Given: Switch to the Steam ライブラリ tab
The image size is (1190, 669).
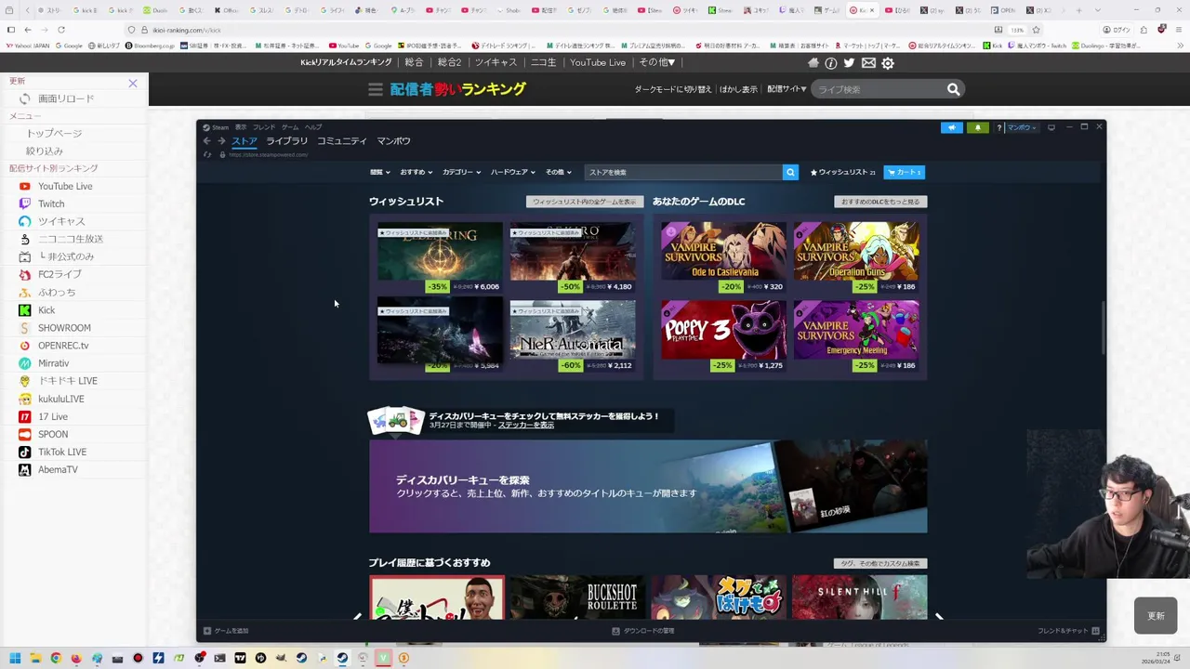Looking at the screenshot, I should tap(286, 141).
